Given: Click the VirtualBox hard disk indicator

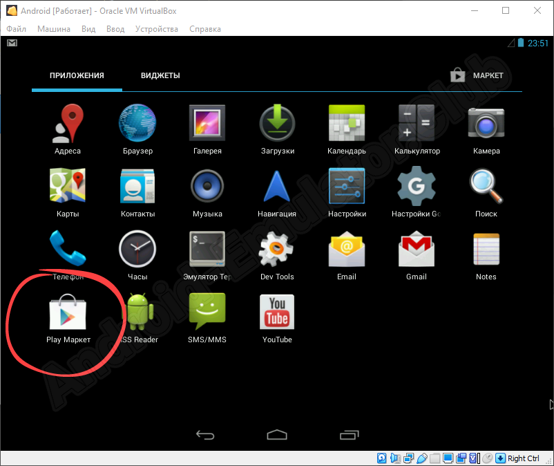Looking at the screenshot, I should click(x=381, y=458).
